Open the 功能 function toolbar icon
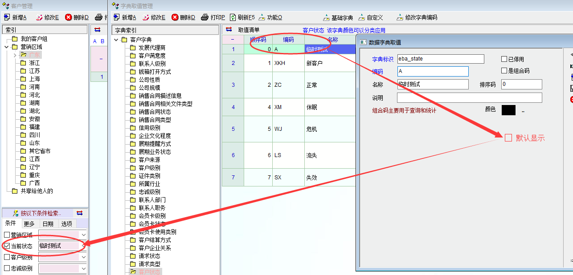 tap(262, 17)
